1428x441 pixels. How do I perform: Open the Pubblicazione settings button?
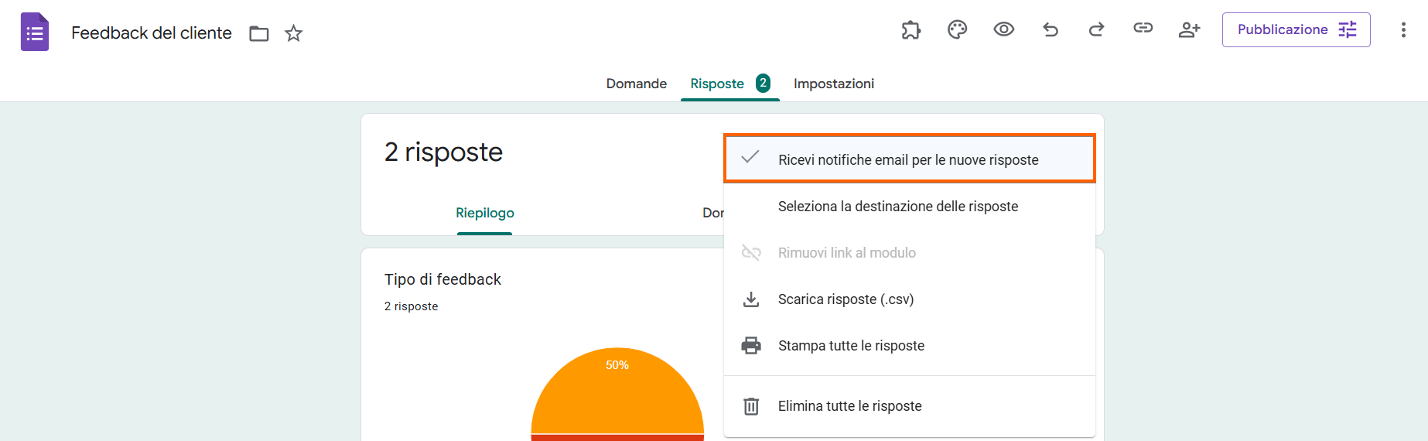pos(1296,30)
